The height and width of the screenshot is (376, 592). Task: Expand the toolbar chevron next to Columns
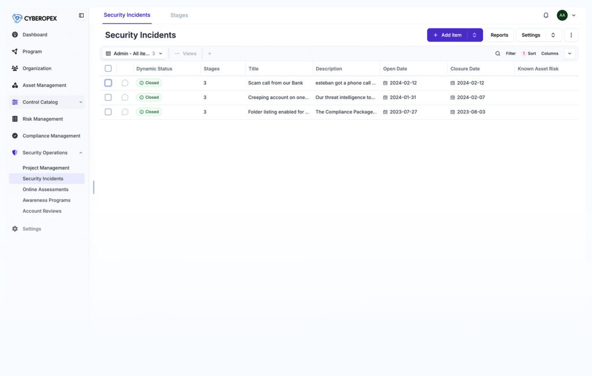[569, 54]
